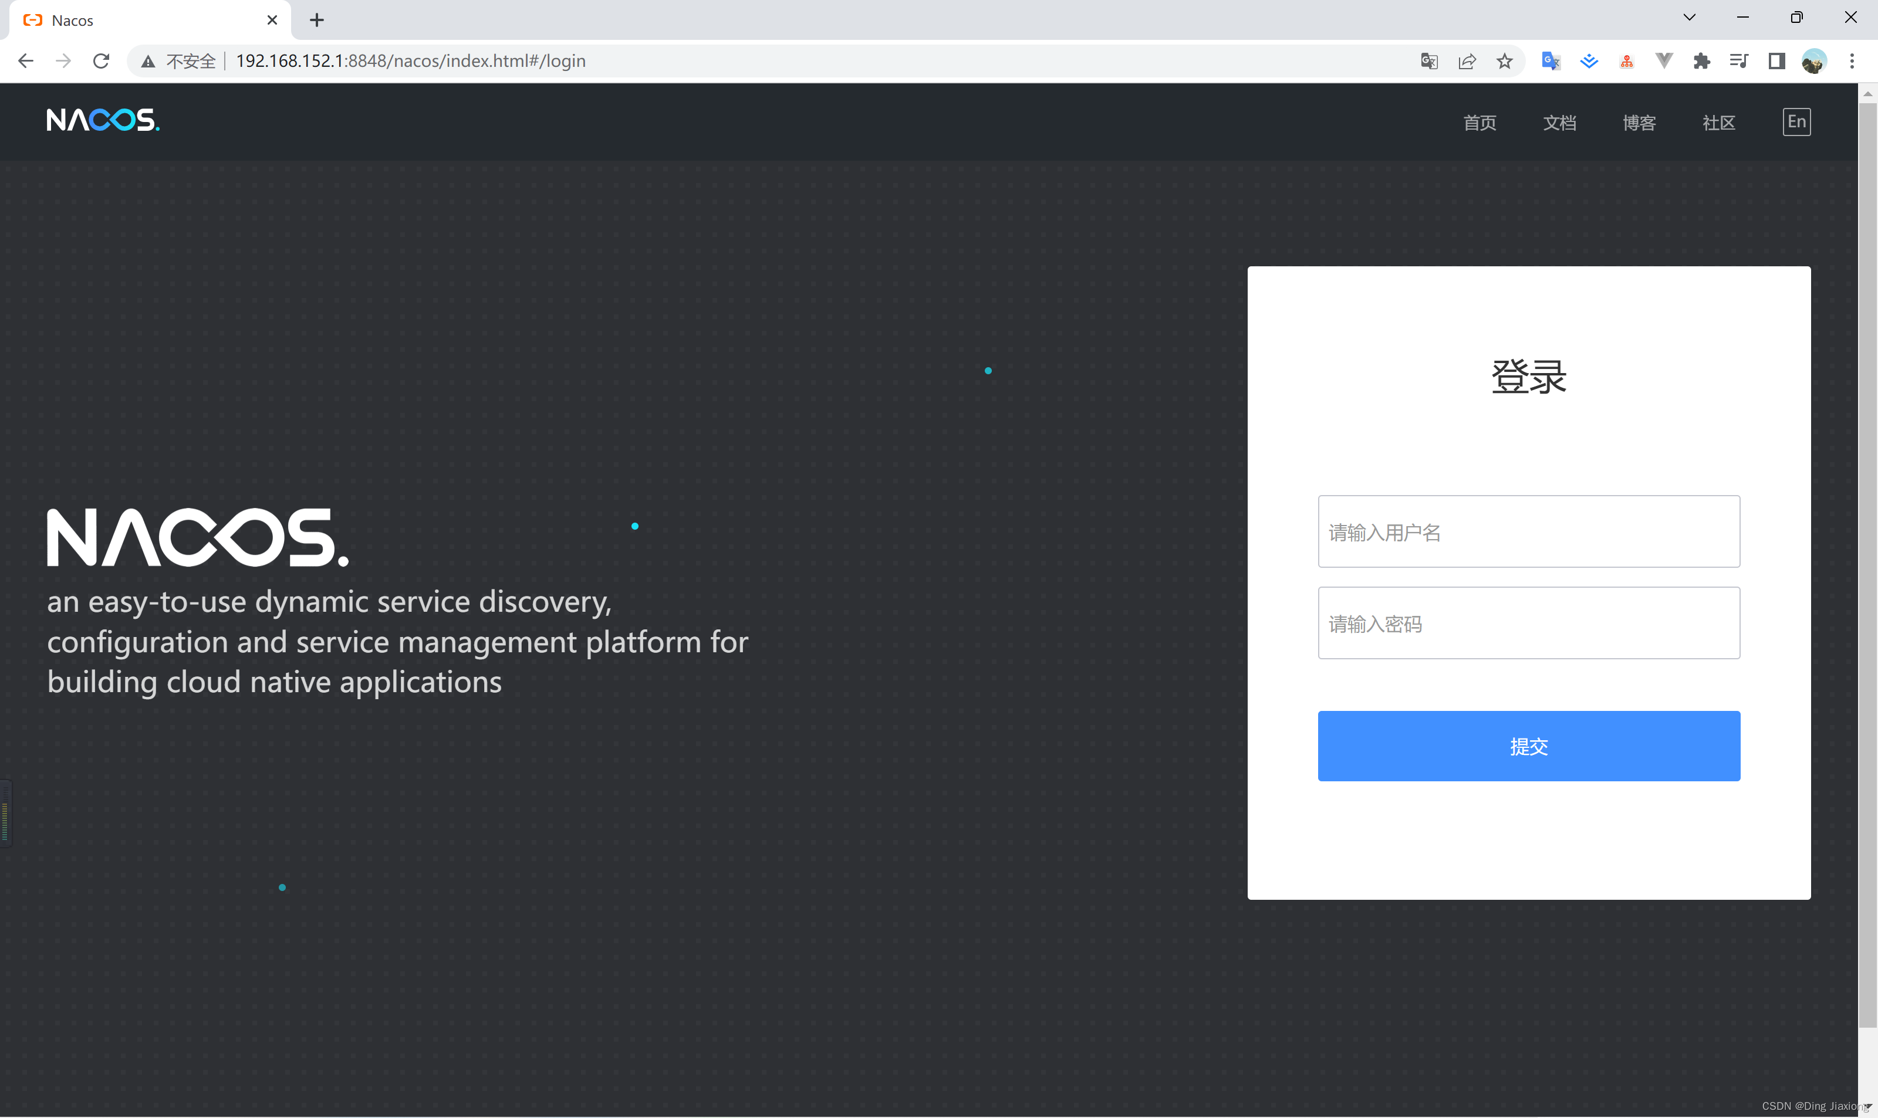Click the 登录 heading text
Viewport: 1878px width, 1118px height.
[x=1528, y=377]
